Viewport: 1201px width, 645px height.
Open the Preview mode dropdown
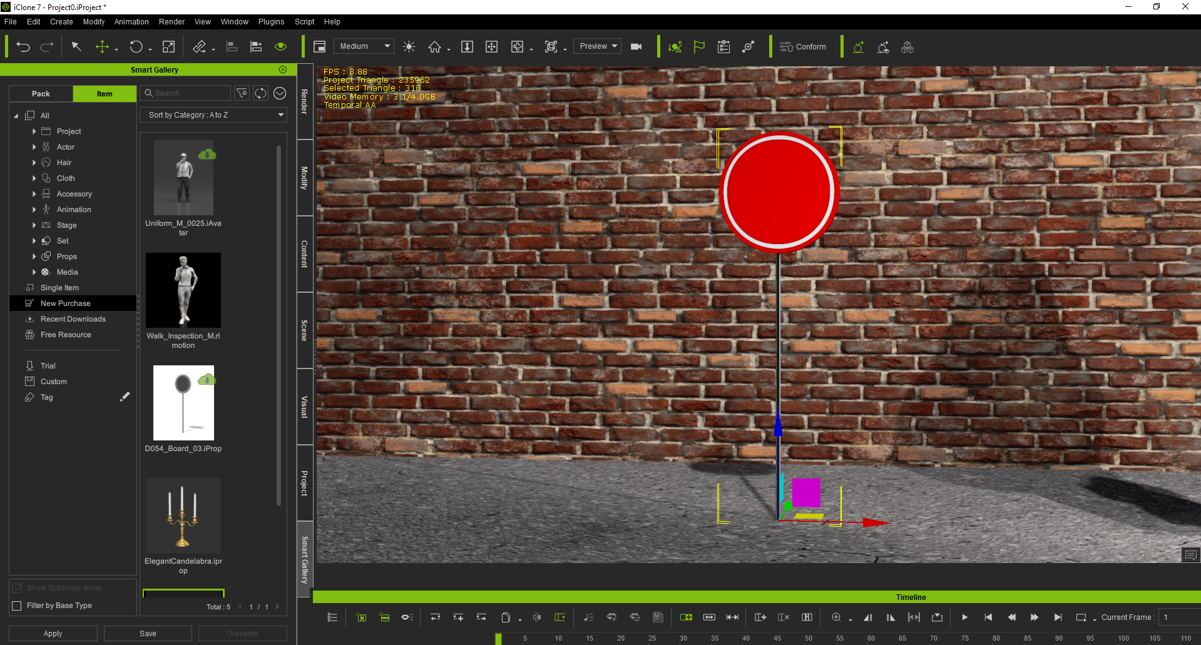click(x=598, y=46)
